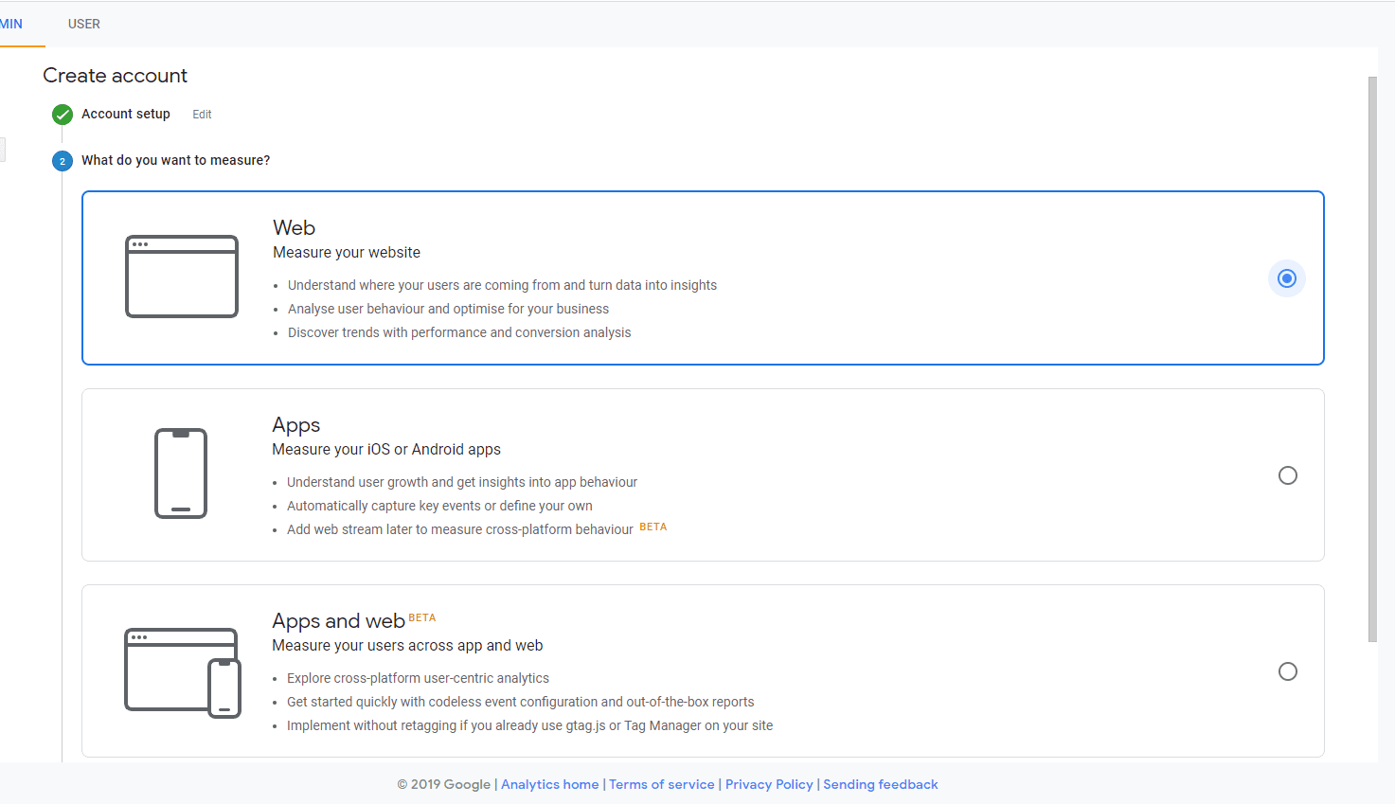Click the Apps and web card title

[x=338, y=621]
